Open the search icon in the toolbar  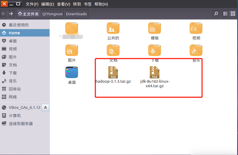[216, 13]
